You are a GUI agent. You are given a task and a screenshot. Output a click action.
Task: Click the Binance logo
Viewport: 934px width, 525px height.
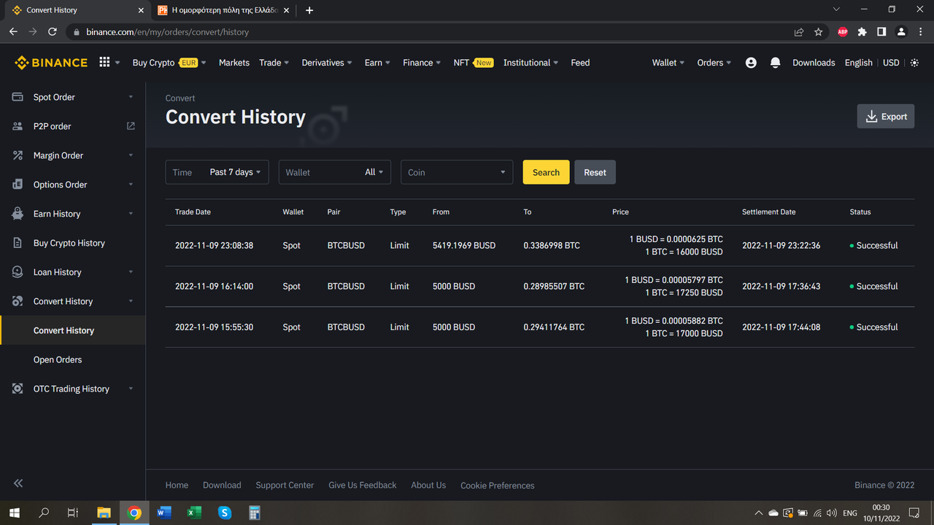(x=51, y=63)
